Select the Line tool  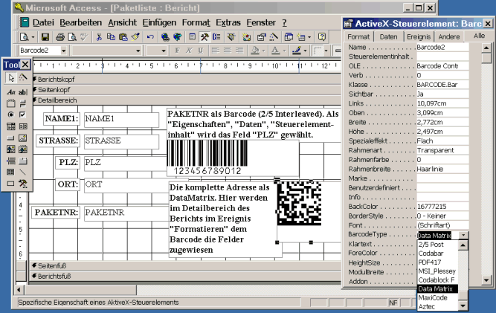(x=23, y=172)
